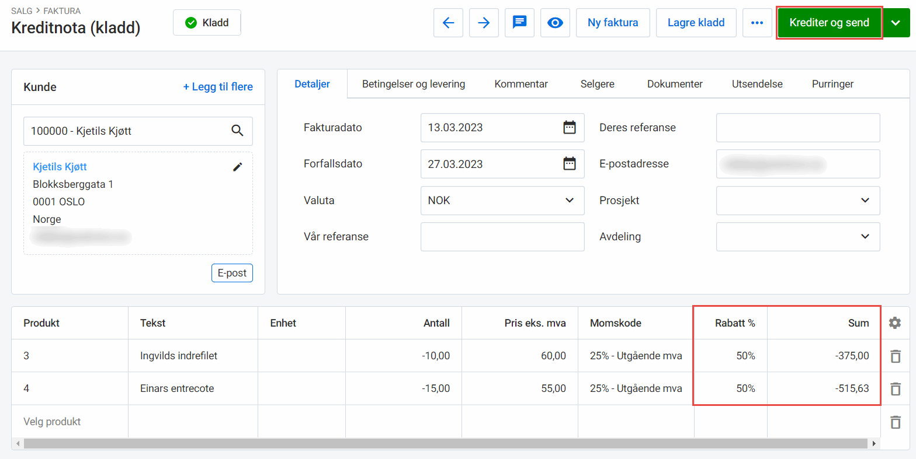Open the Prosjekt dropdown
The image size is (916, 459).
coord(798,201)
